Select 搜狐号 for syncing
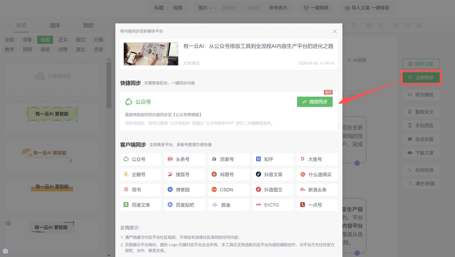Viewport: 455px width, 257px height. (185, 174)
